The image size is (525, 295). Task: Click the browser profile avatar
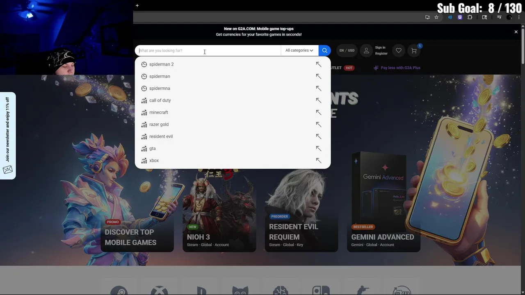[x=509, y=17]
